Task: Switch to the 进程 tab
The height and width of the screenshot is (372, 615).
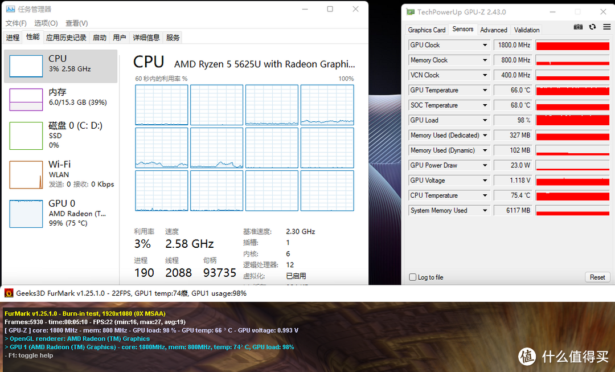Action: [x=13, y=38]
